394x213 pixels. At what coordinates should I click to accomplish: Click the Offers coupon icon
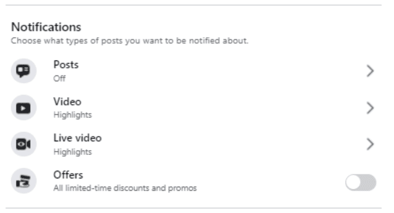coord(24,181)
